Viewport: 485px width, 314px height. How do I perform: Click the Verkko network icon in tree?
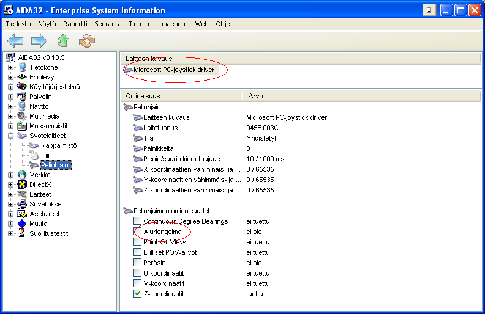(x=23, y=175)
